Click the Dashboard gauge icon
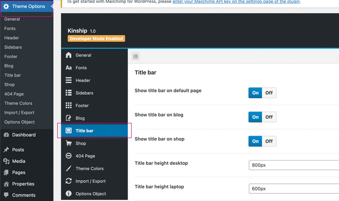The width and height of the screenshot is (339, 201). coord(6,135)
